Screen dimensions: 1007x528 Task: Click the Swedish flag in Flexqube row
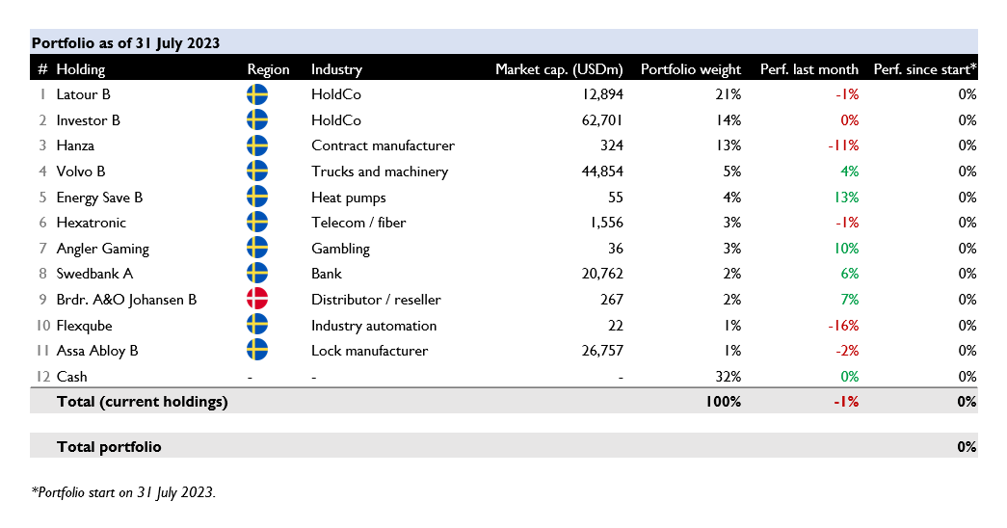point(257,325)
